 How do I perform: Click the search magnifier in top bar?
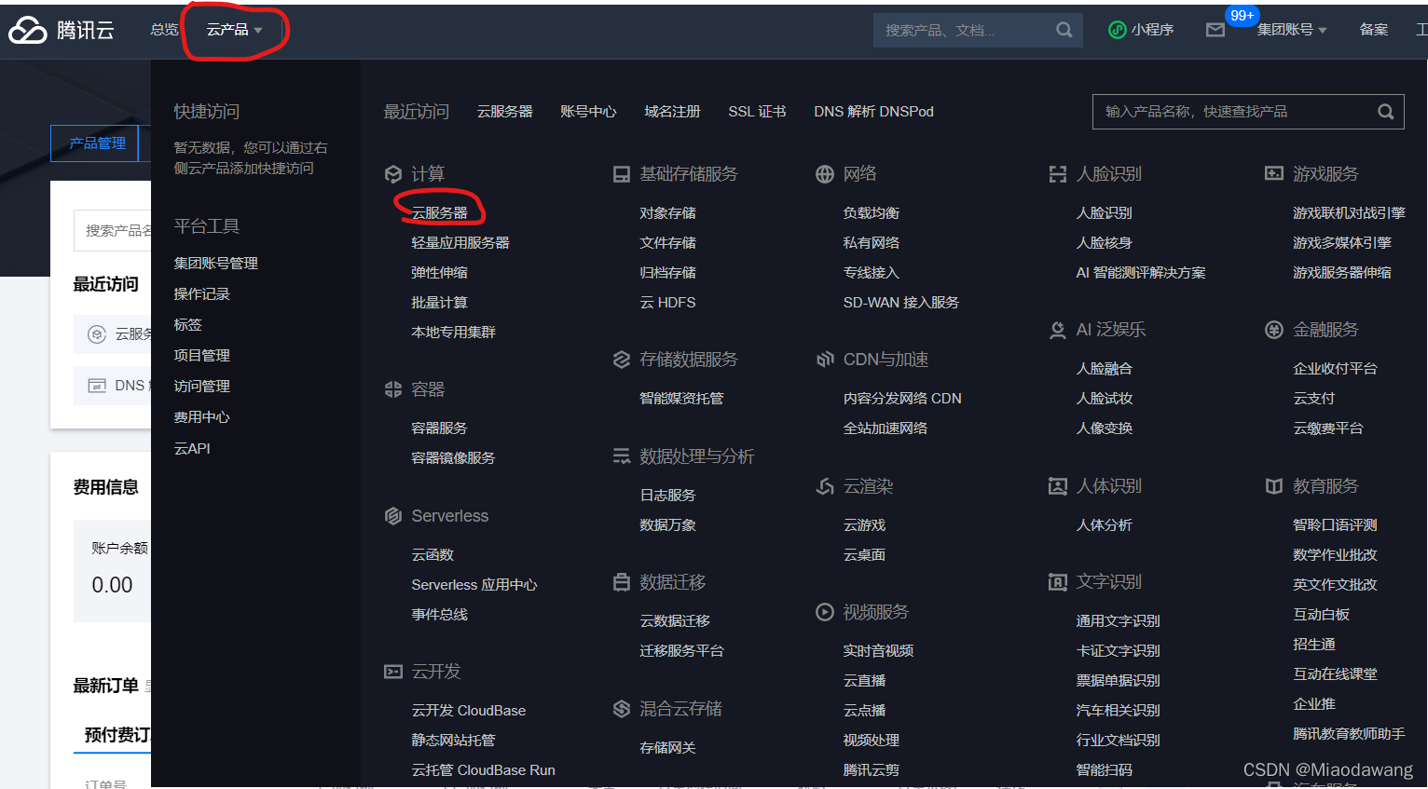(x=1064, y=30)
